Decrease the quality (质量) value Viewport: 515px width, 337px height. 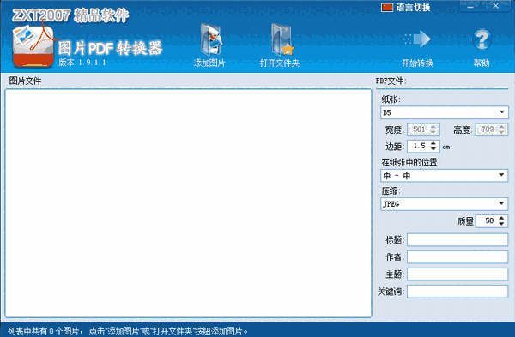[501, 224]
